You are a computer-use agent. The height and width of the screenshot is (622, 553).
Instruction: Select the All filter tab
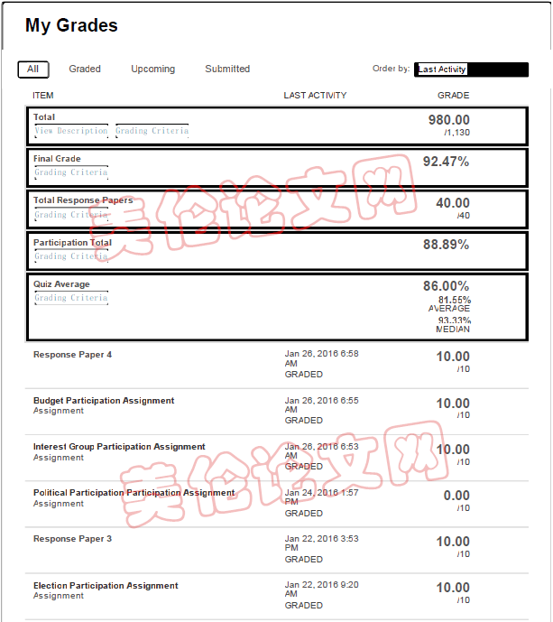click(x=33, y=70)
